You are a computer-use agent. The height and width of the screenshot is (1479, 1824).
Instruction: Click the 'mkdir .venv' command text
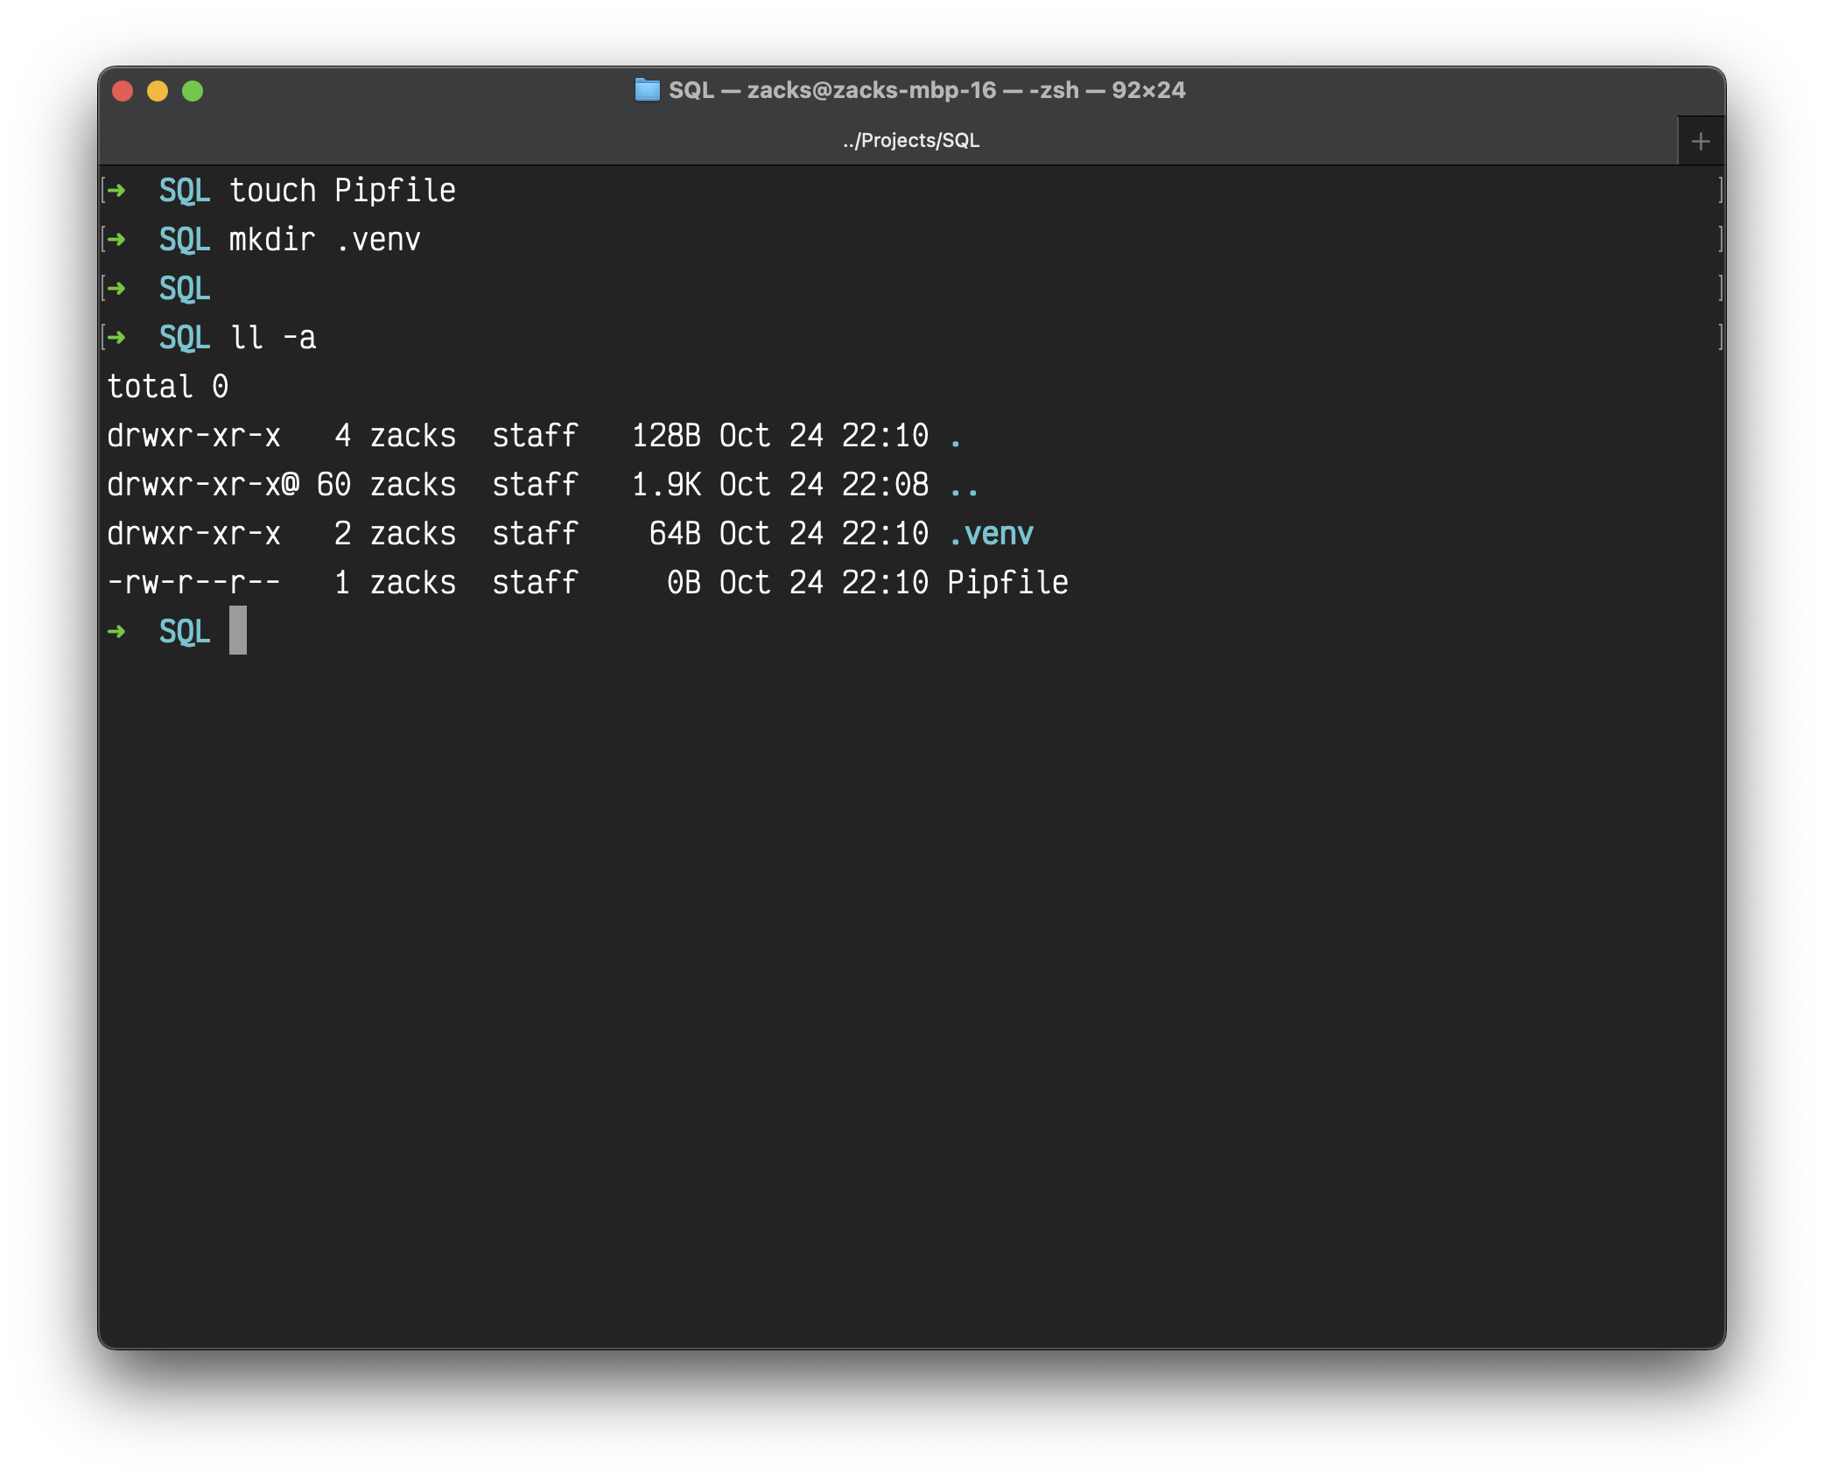(x=325, y=239)
